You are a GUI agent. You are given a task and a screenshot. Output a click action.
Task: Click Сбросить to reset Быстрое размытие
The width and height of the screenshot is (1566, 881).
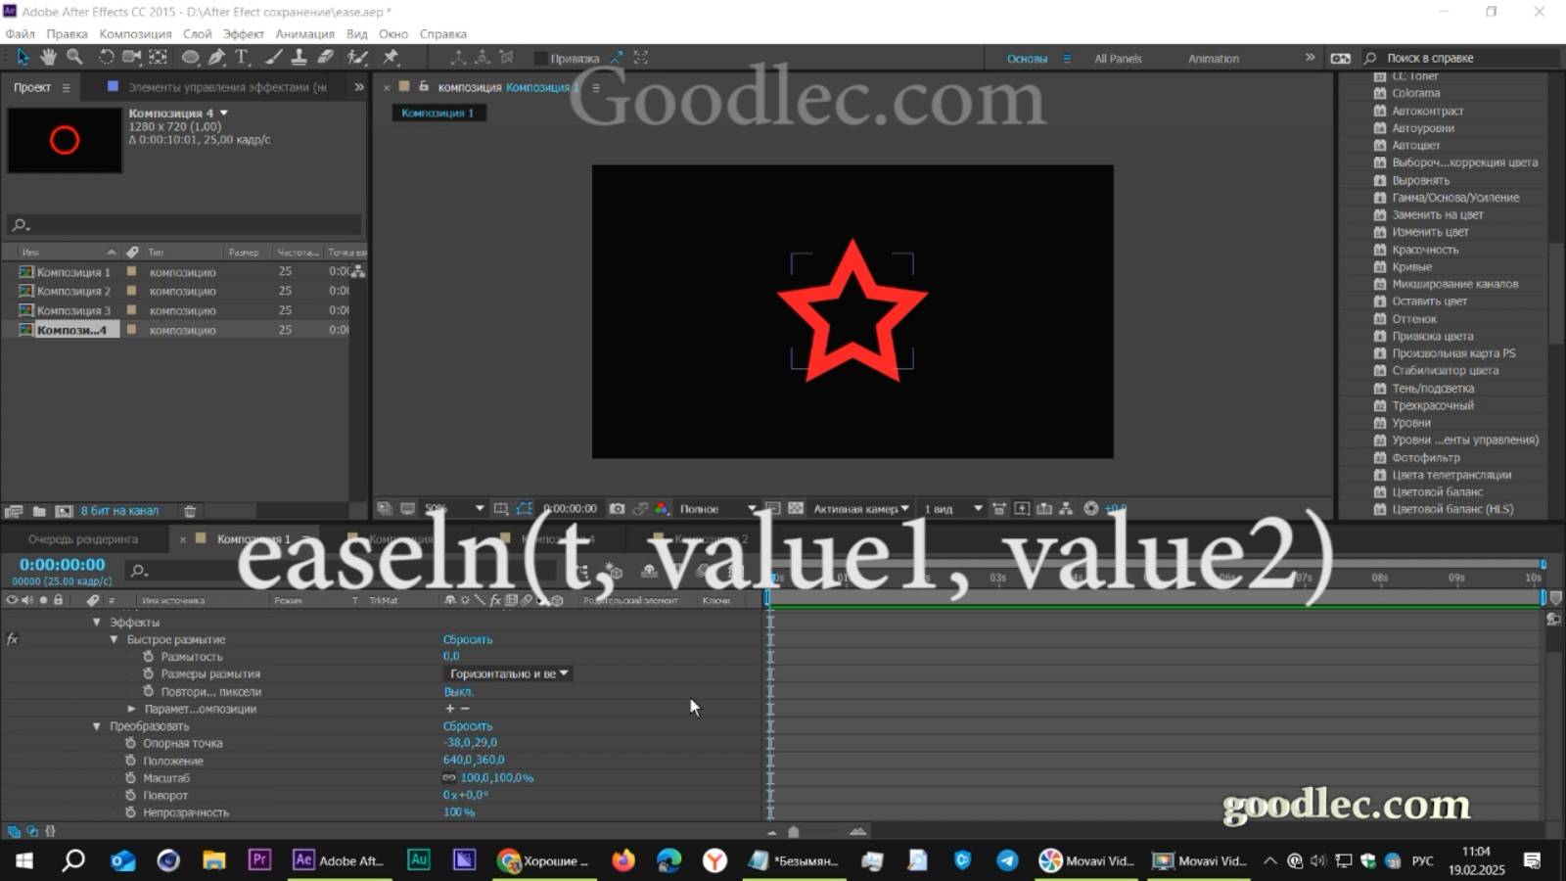(468, 638)
